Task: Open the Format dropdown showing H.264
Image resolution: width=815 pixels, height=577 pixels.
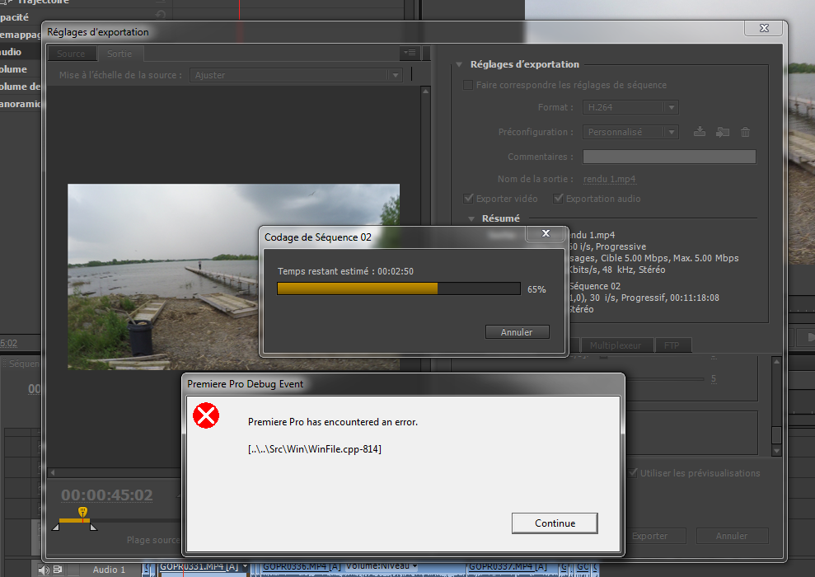Action: [630, 107]
